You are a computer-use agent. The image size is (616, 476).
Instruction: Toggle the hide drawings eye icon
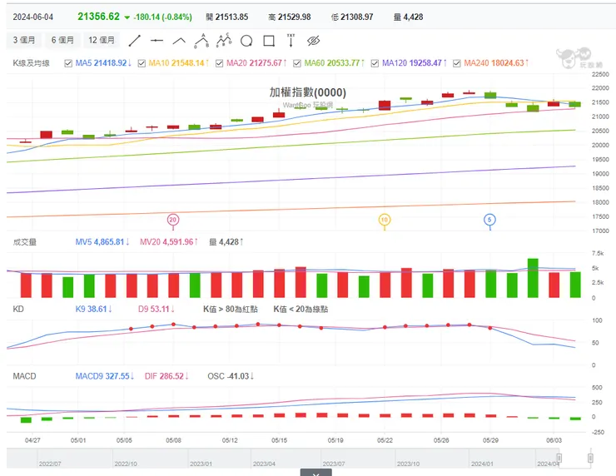point(314,41)
